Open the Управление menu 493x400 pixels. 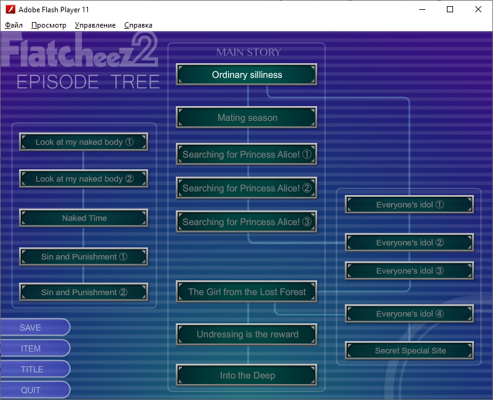[95, 25]
